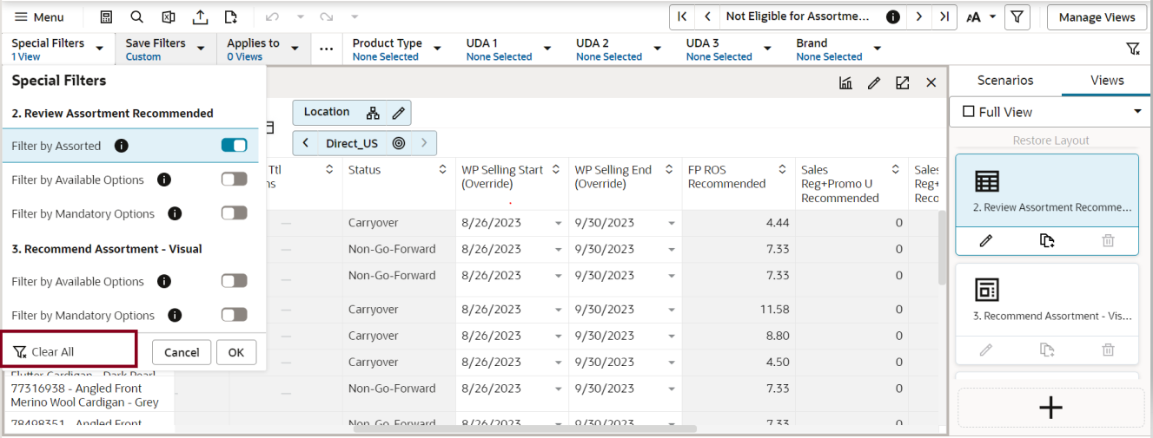The height and width of the screenshot is (438, 1153).
Task: Click the horizontal scrollbar under the grid
Action: (561, 428)
